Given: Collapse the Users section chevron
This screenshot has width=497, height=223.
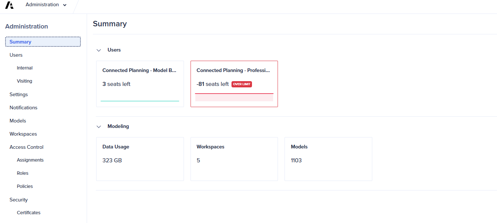Looking at the screenshot, I should 99,50.
